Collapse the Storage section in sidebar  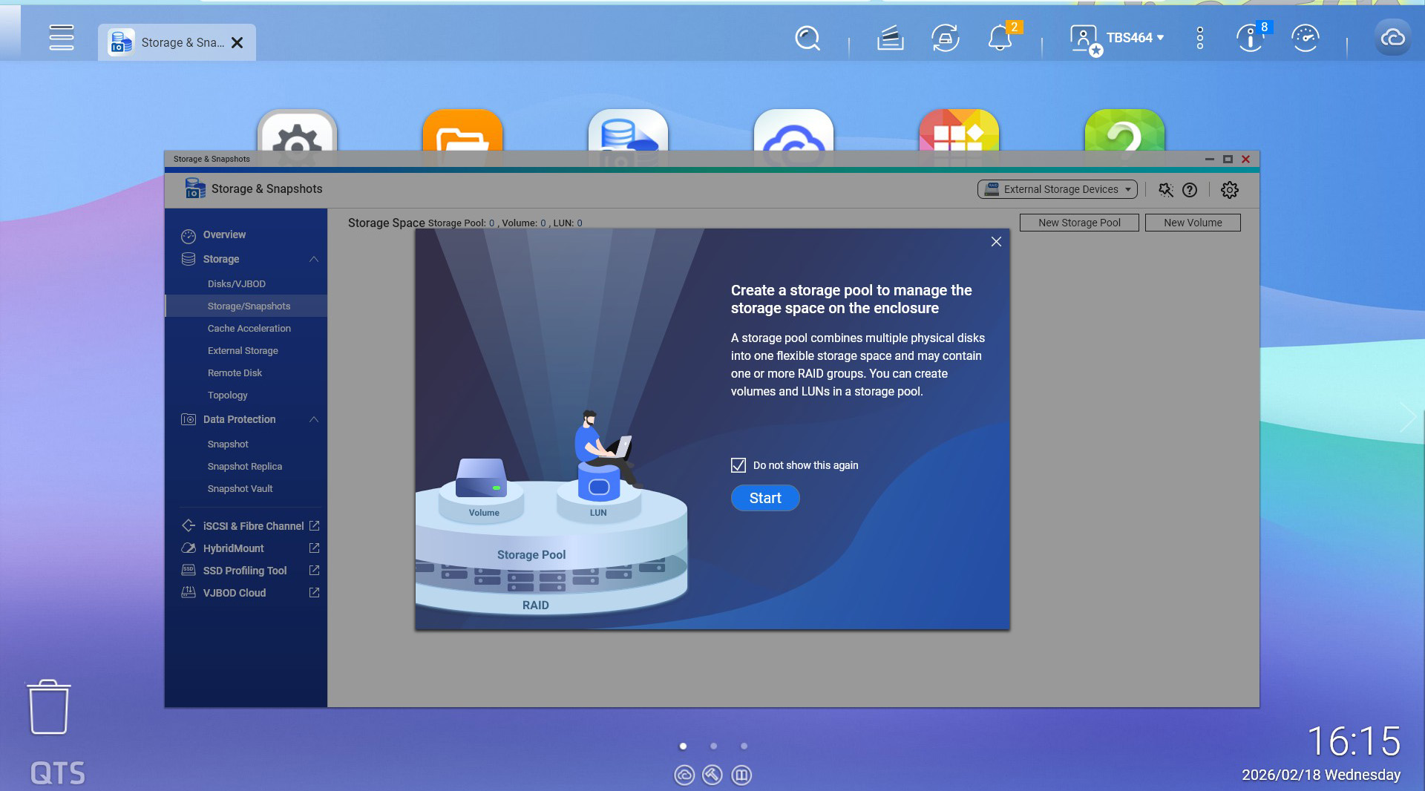point(314,259)
